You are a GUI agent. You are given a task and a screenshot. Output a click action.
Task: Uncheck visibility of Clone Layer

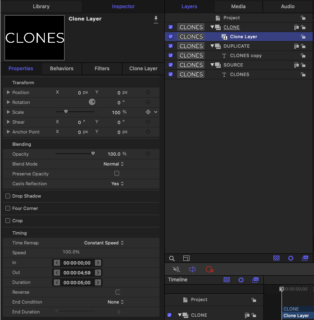pyautogui.click(x=171, y=37)
